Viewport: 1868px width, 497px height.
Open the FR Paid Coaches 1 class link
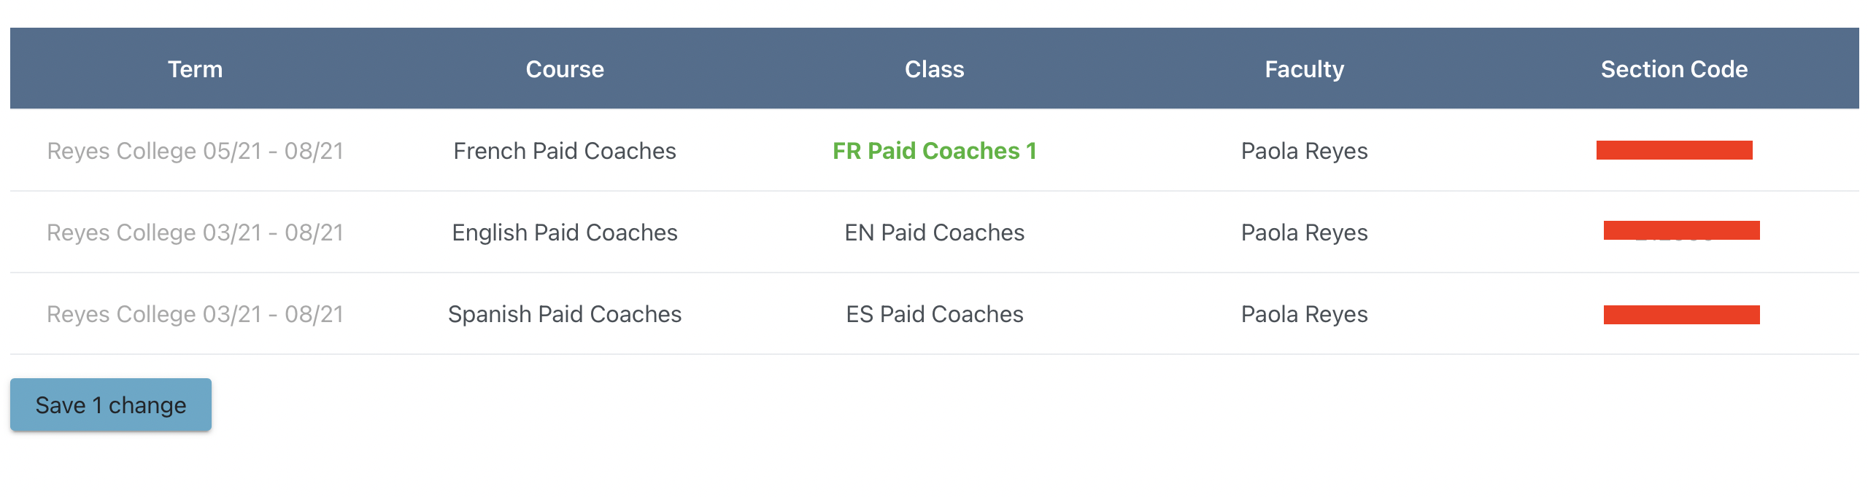(934, 151)
